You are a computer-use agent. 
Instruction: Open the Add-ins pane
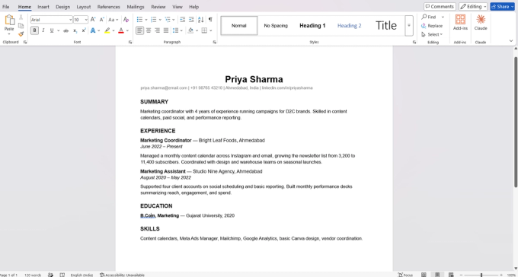[460, 23]
